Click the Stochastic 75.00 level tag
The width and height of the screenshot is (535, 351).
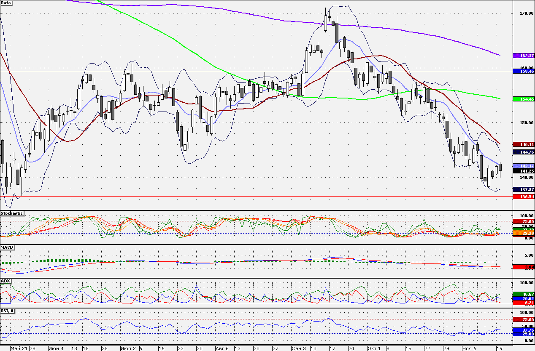tap(523, 221)
